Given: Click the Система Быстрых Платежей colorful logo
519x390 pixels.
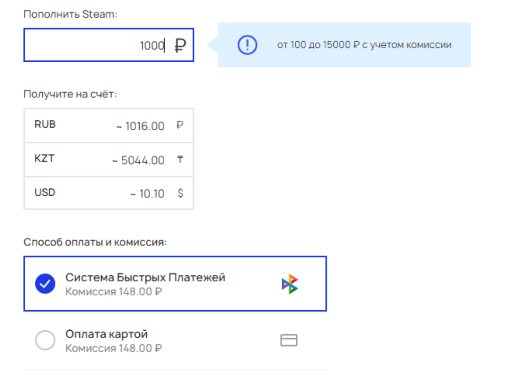Looking at the screenshot, I should coord(290,284).
